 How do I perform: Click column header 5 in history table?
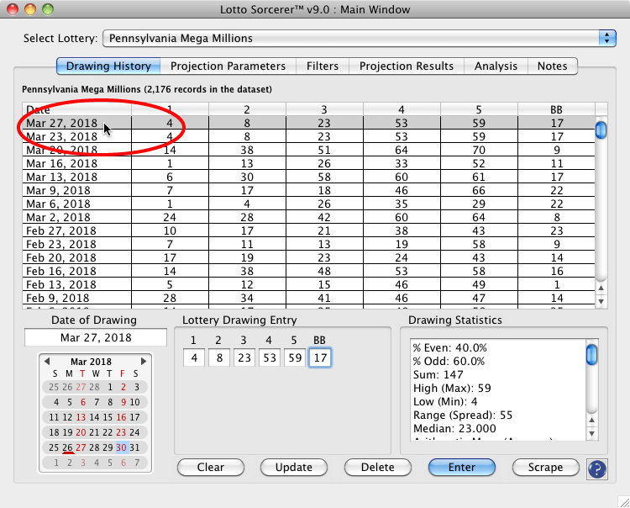pos(479,109)
